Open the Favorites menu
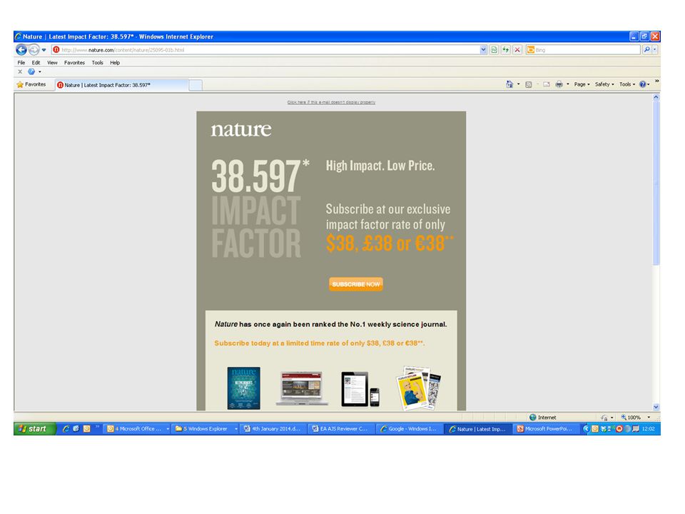 point(74,63)
